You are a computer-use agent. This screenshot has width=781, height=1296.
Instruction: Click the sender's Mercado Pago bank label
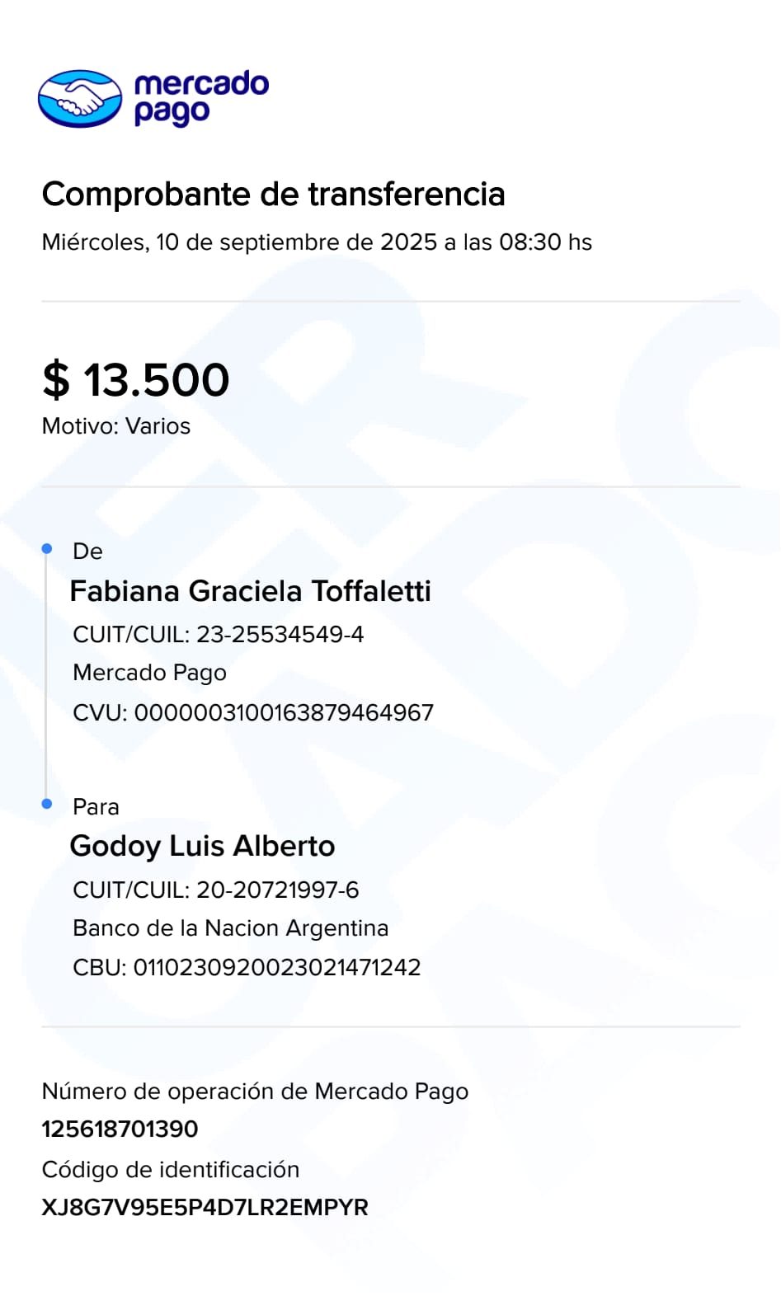(149, 673)
